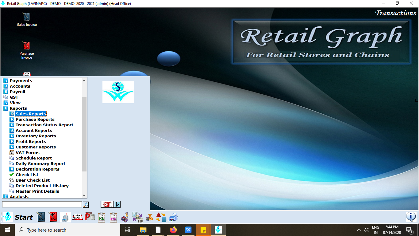This screenshot has width=419, height=236.
Task: Open User Check List
Action: [x=33, y=180]
